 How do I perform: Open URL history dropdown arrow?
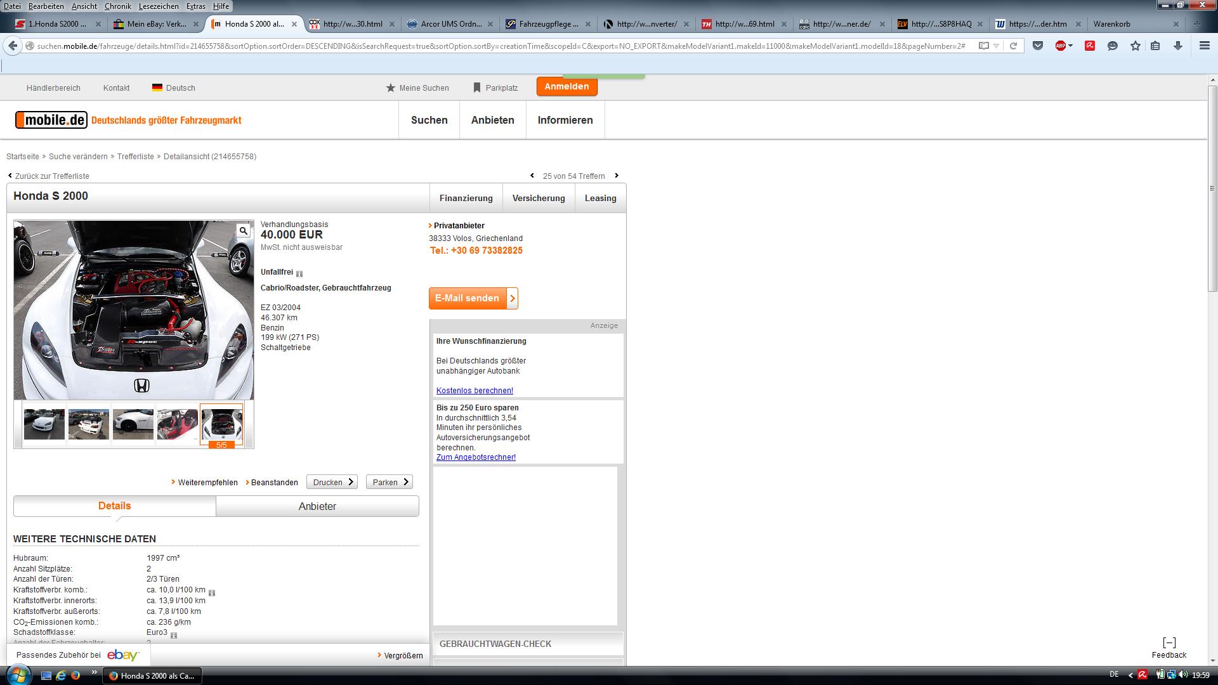point(997,46)
